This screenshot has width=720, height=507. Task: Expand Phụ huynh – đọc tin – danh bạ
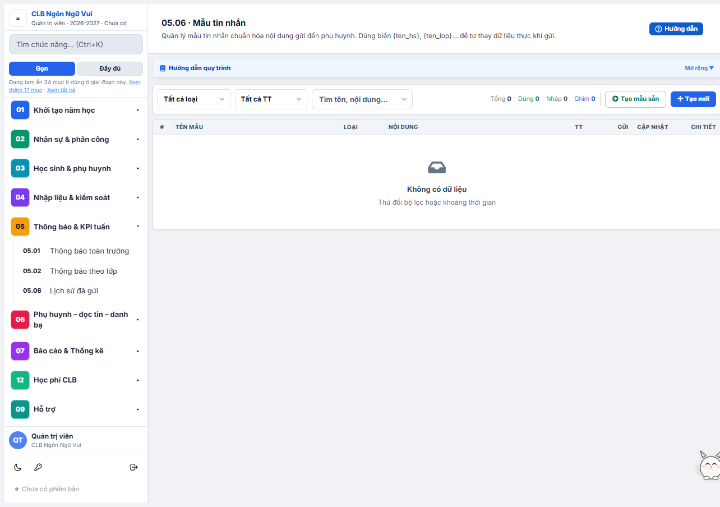click(x=76, y=320)
